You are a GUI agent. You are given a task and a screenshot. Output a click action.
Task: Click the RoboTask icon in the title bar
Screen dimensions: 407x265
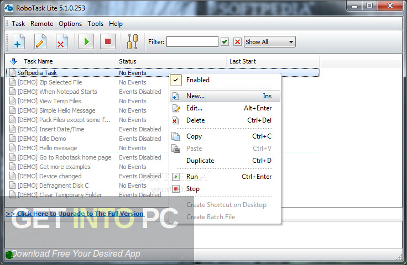coord(9,8)
